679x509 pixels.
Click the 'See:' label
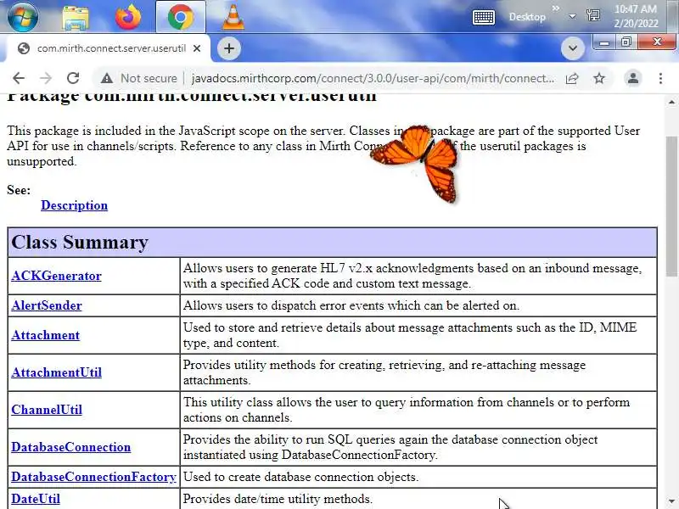point(19,190)
